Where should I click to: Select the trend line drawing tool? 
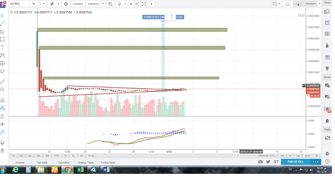coord(2,23)
